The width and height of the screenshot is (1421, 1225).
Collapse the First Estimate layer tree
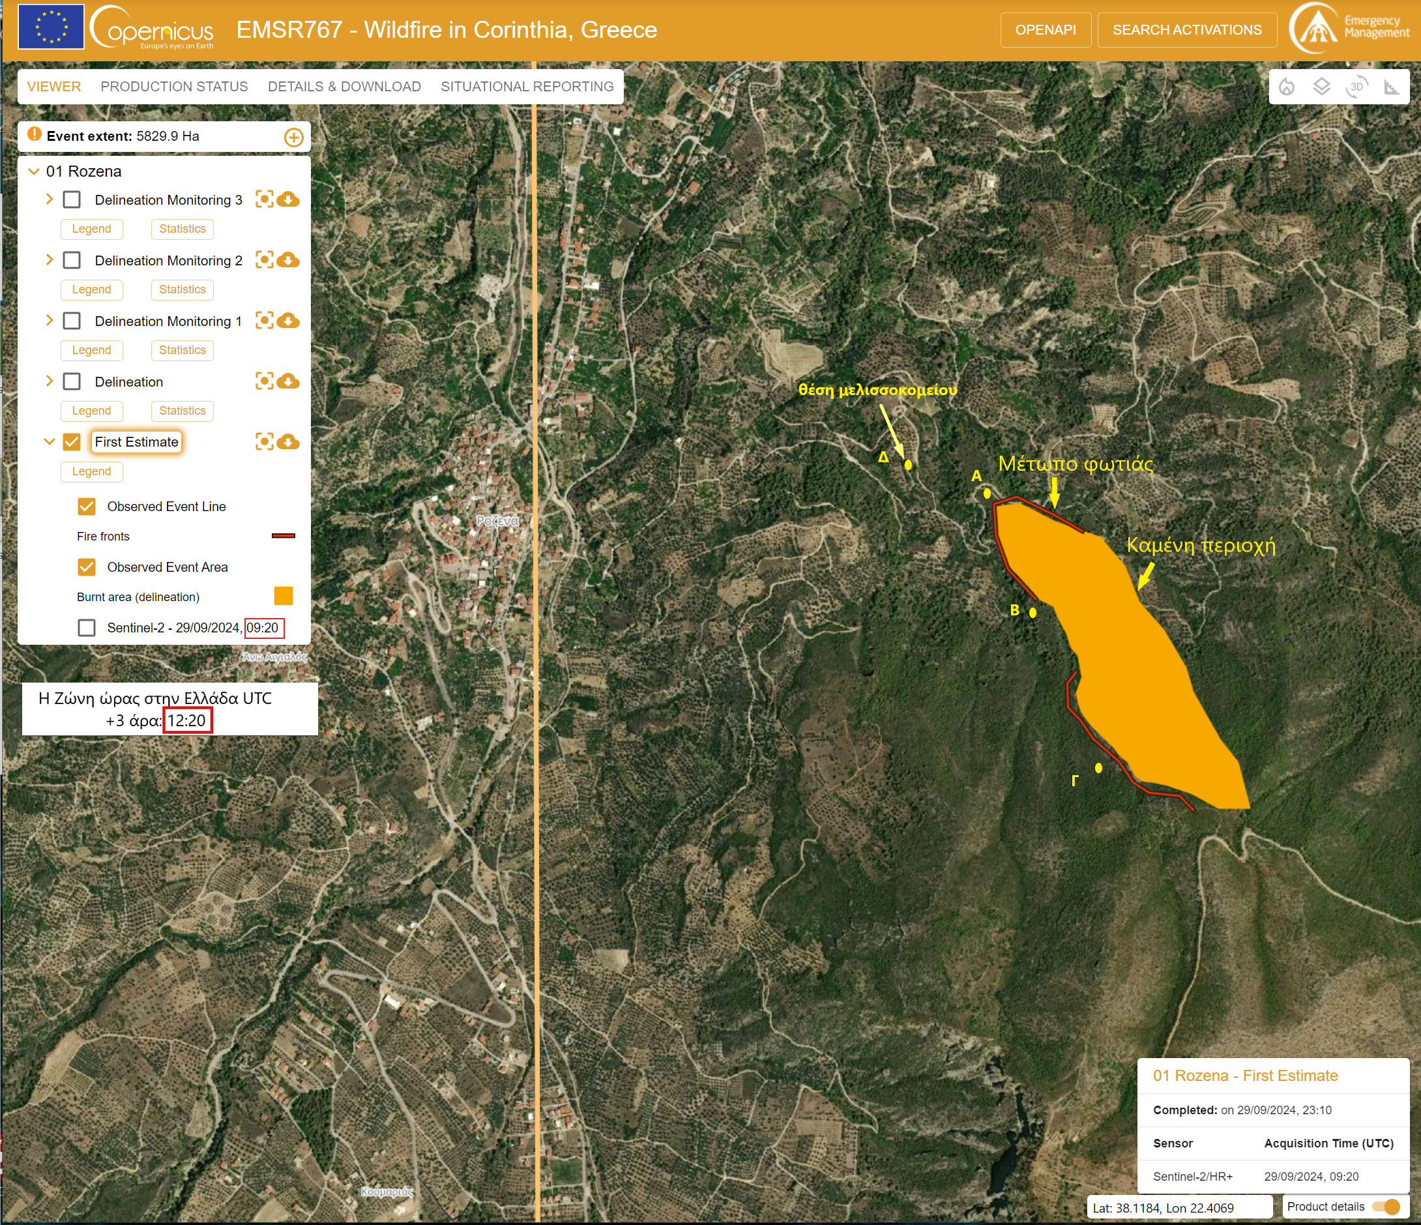pos(50,442)
